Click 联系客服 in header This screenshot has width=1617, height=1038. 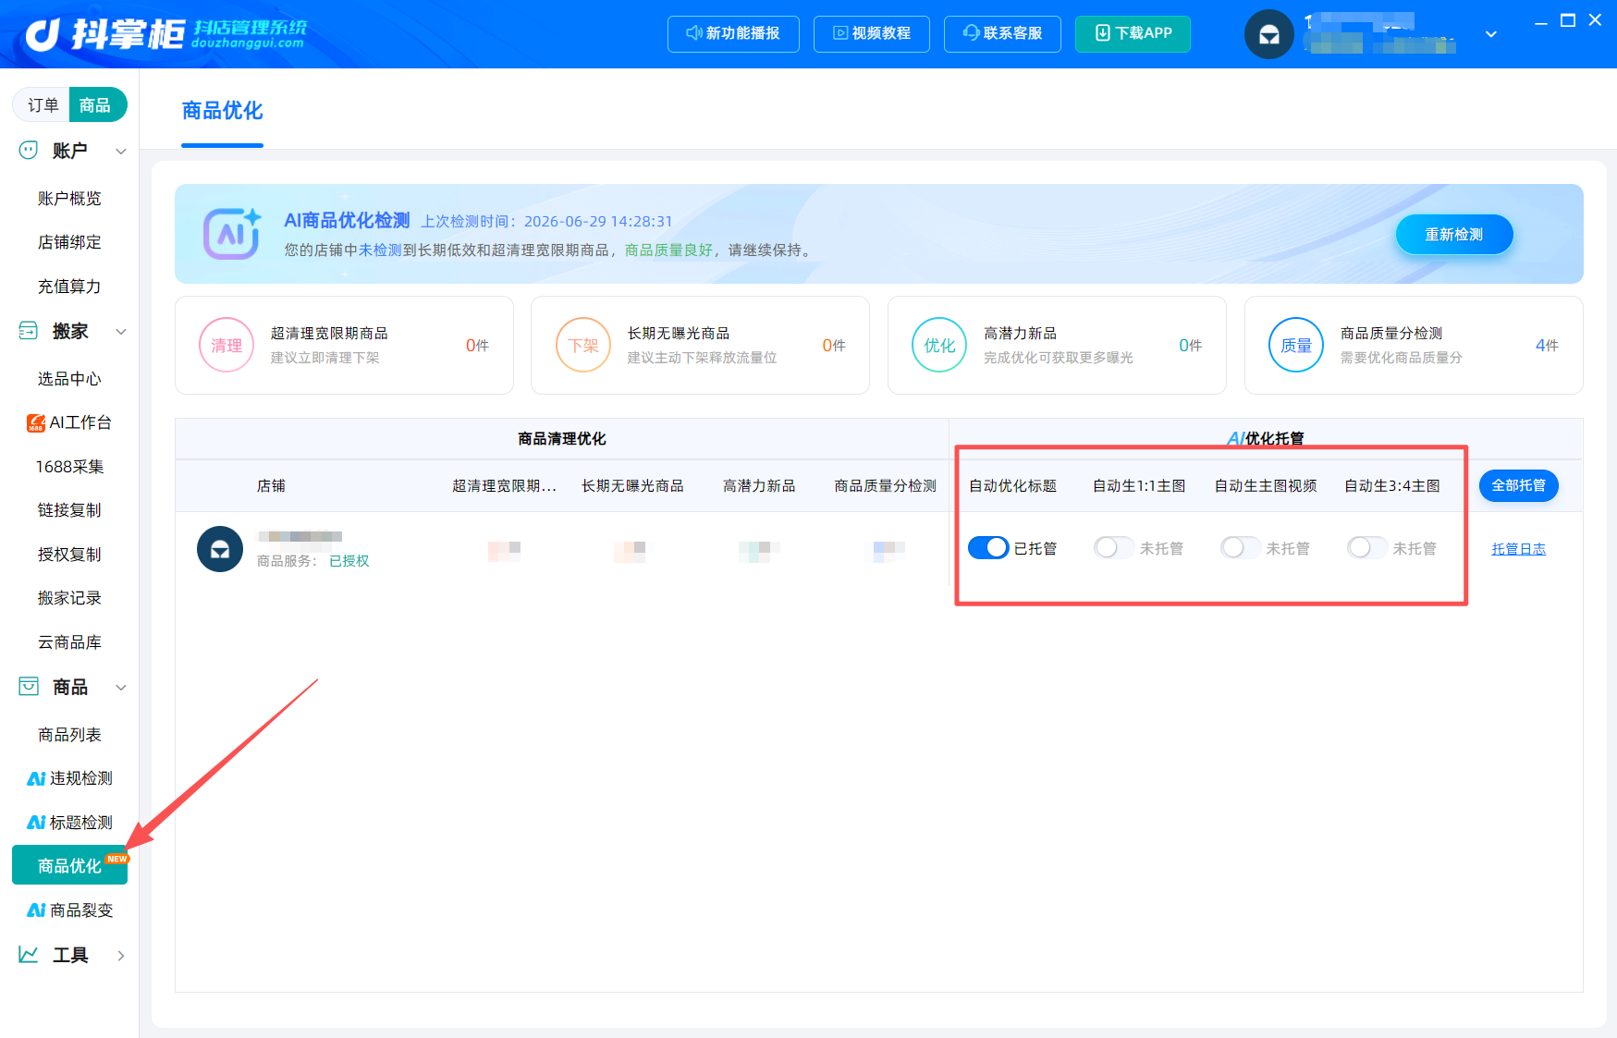pos(1002,33)
